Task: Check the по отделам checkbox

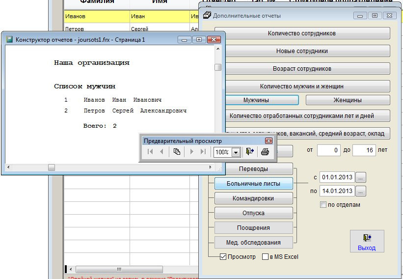Action: pyautogui.click(x=323, y=205)
